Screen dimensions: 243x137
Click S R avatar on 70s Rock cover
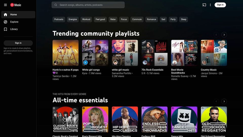point(145,62)
